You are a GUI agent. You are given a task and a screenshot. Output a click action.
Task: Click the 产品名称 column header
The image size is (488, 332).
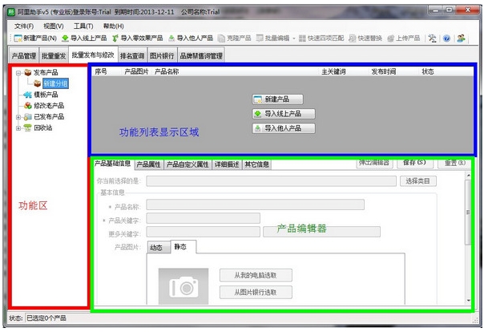[x=167, y=71]
